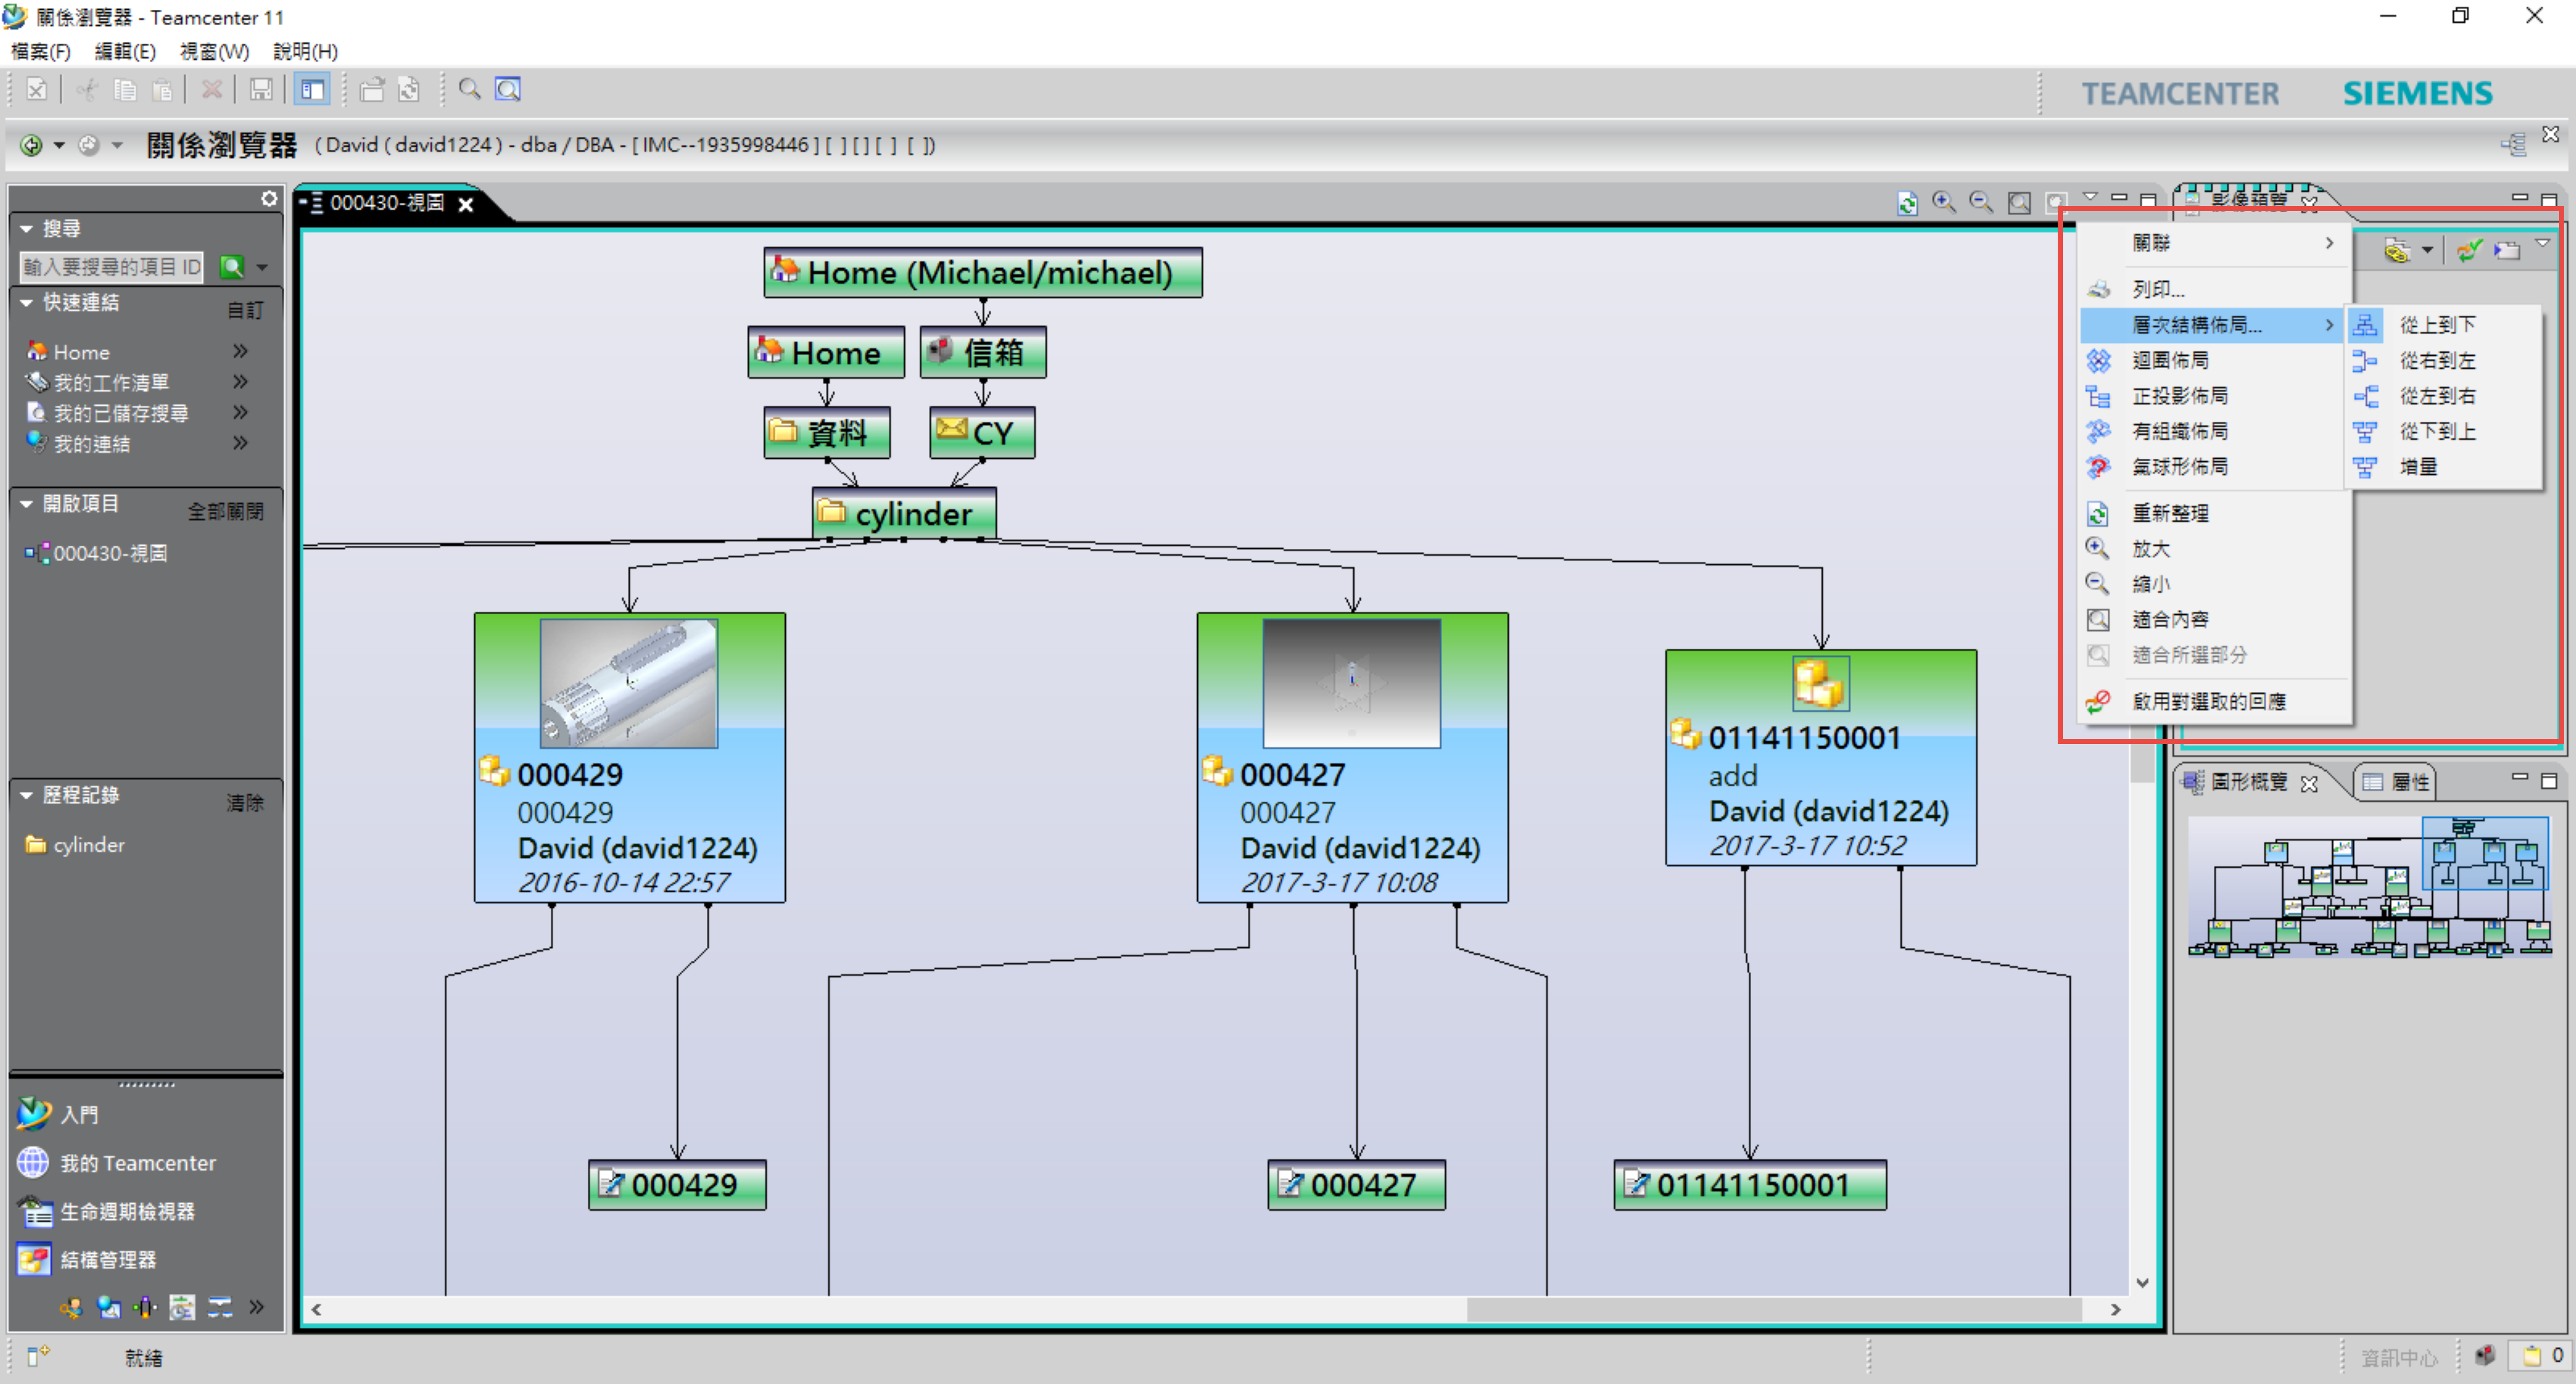The image size is (2576, 1384).
Task: Select 從左到右 left-to-right layout
Action: click(x=2443, y=396)
